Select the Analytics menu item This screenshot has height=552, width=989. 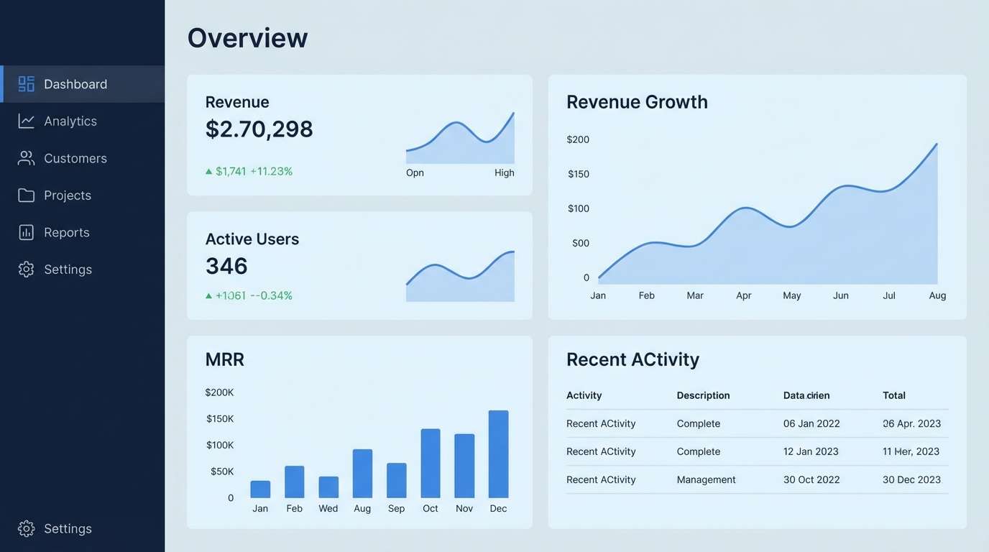[72, 121]
